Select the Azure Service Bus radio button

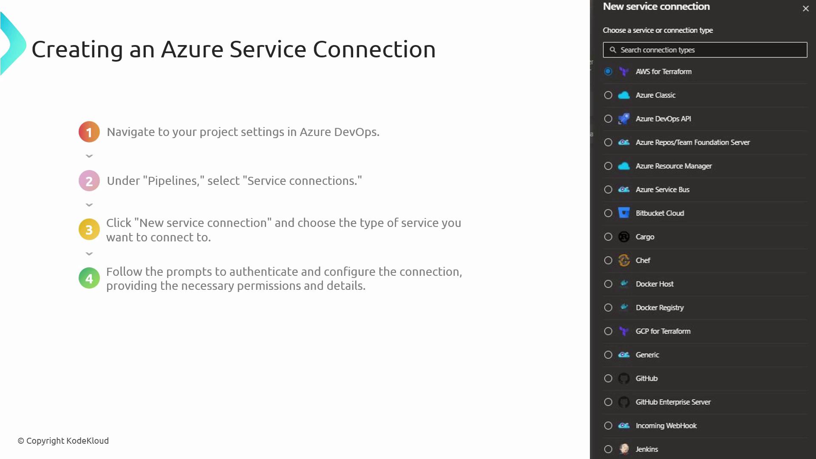pos(608,190)
